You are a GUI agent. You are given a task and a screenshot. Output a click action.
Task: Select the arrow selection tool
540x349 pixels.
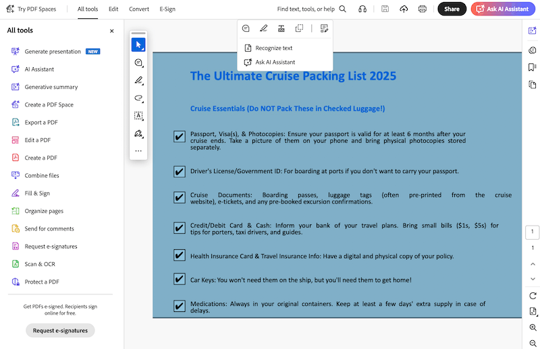pos(138,44)
